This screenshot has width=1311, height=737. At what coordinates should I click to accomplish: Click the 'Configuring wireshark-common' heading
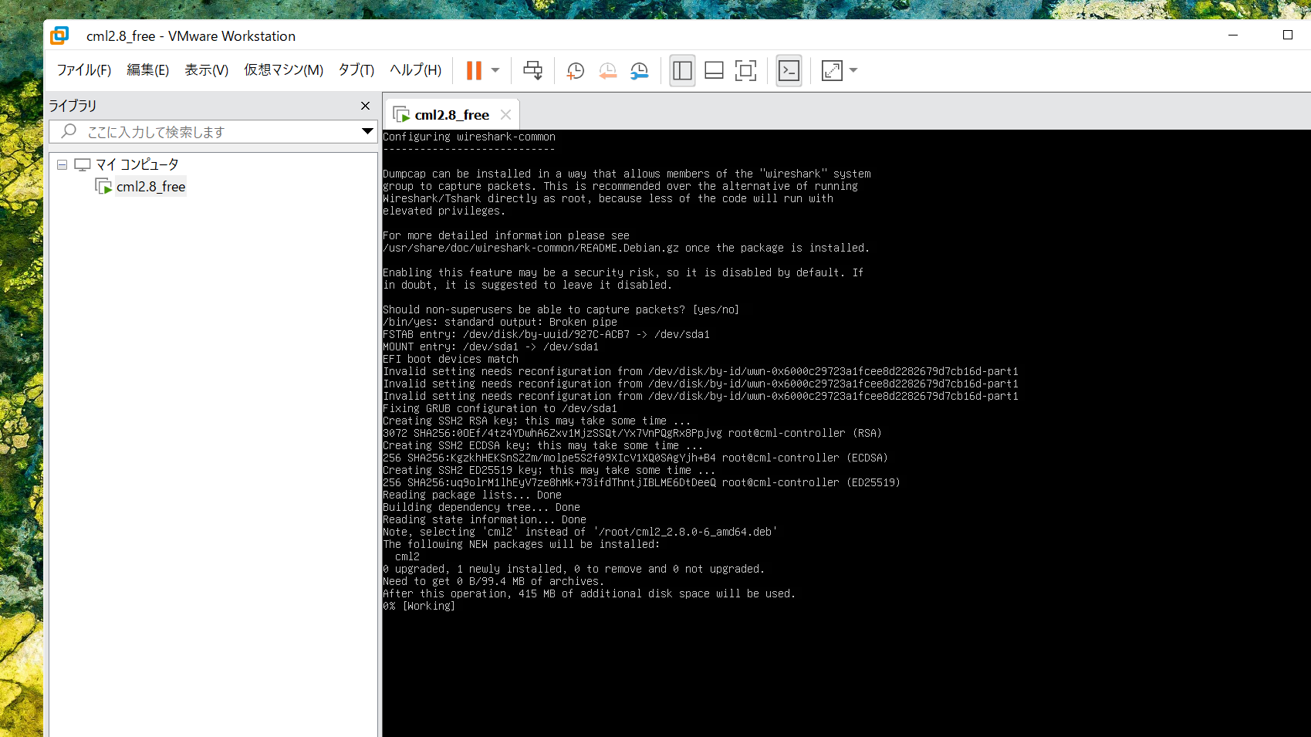tap(469, 137)
